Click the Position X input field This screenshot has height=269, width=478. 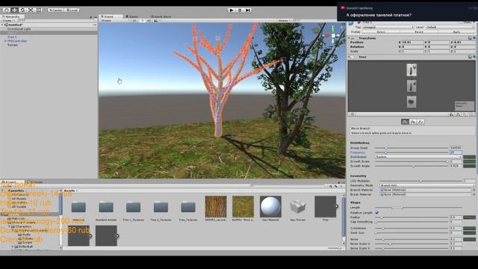coord(412,43)
